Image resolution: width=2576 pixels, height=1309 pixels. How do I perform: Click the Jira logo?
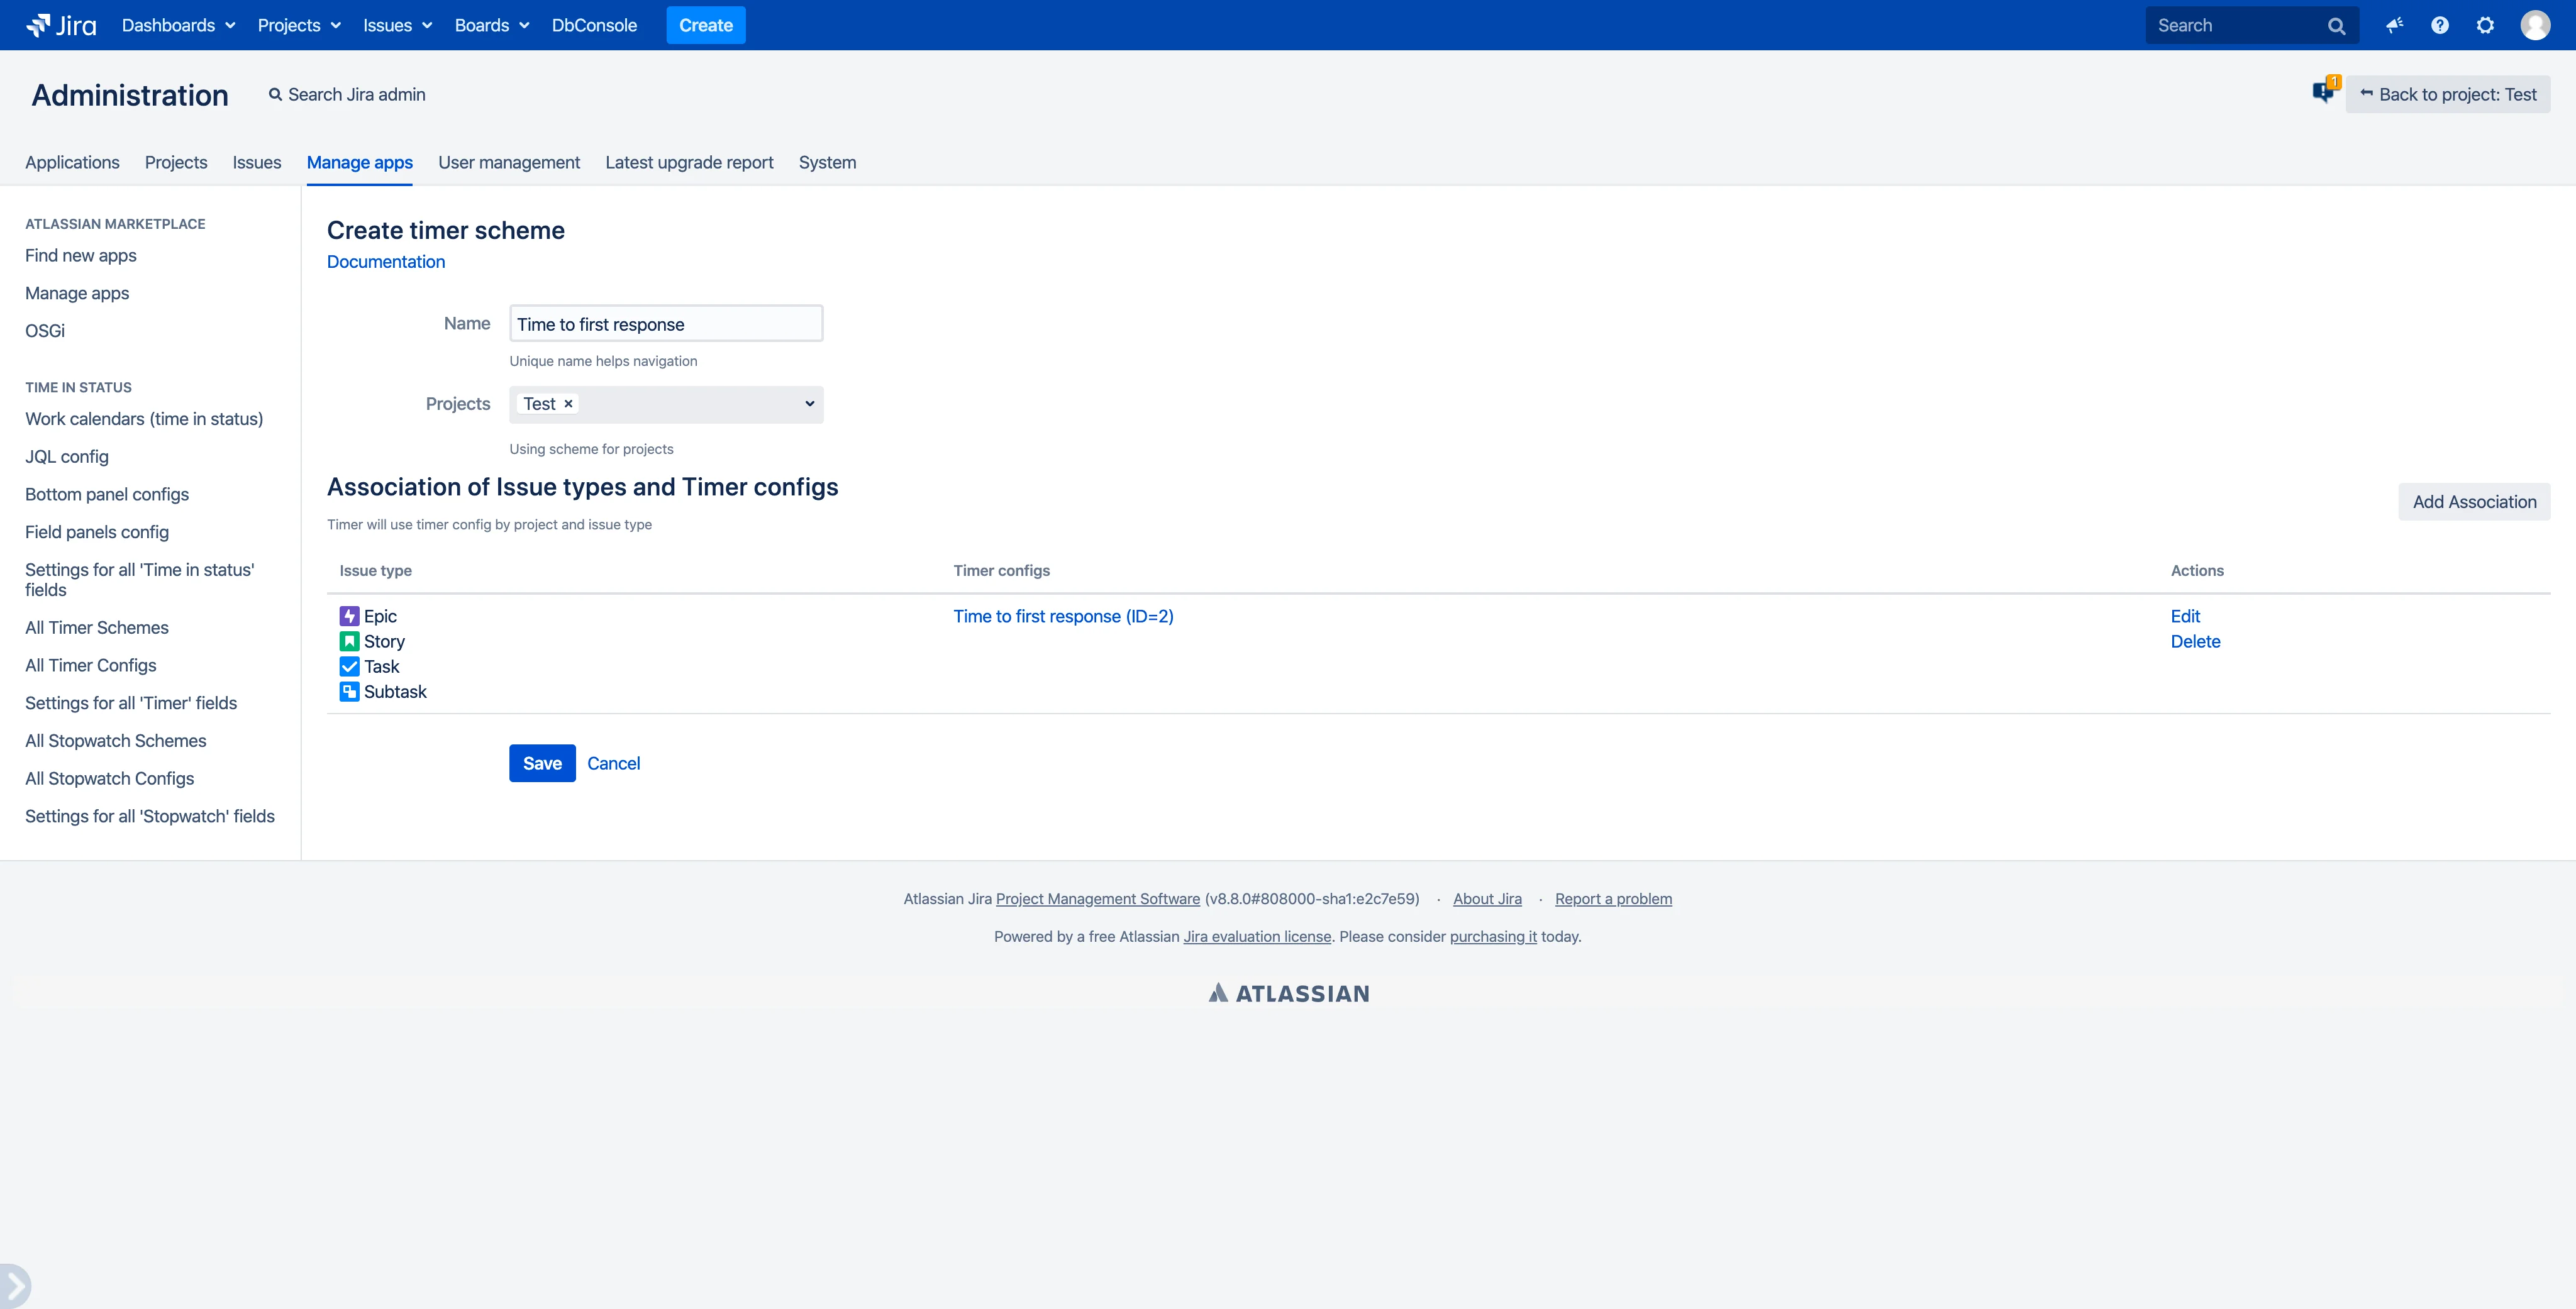tap(61, 25)
